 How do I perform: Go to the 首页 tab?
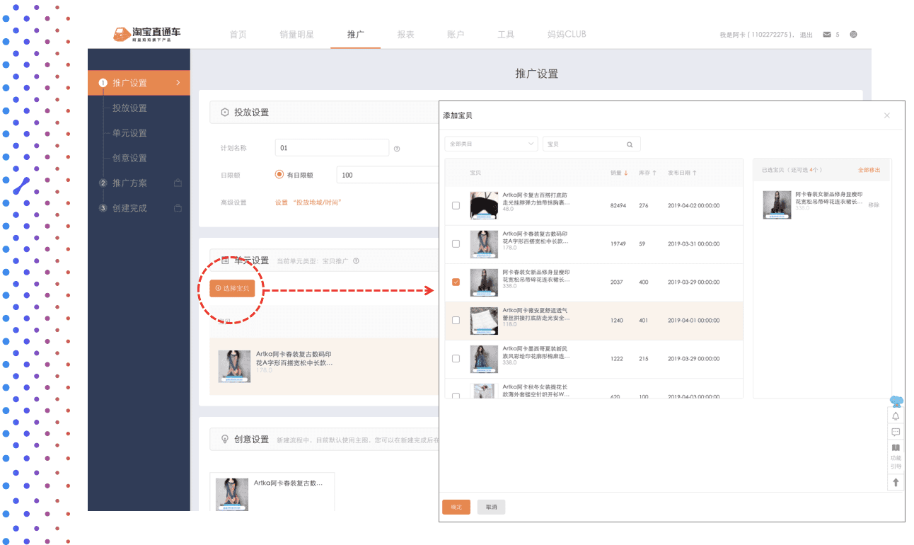click(238, 34)
